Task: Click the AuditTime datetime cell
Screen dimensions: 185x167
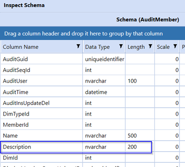Action: point(104,92)
